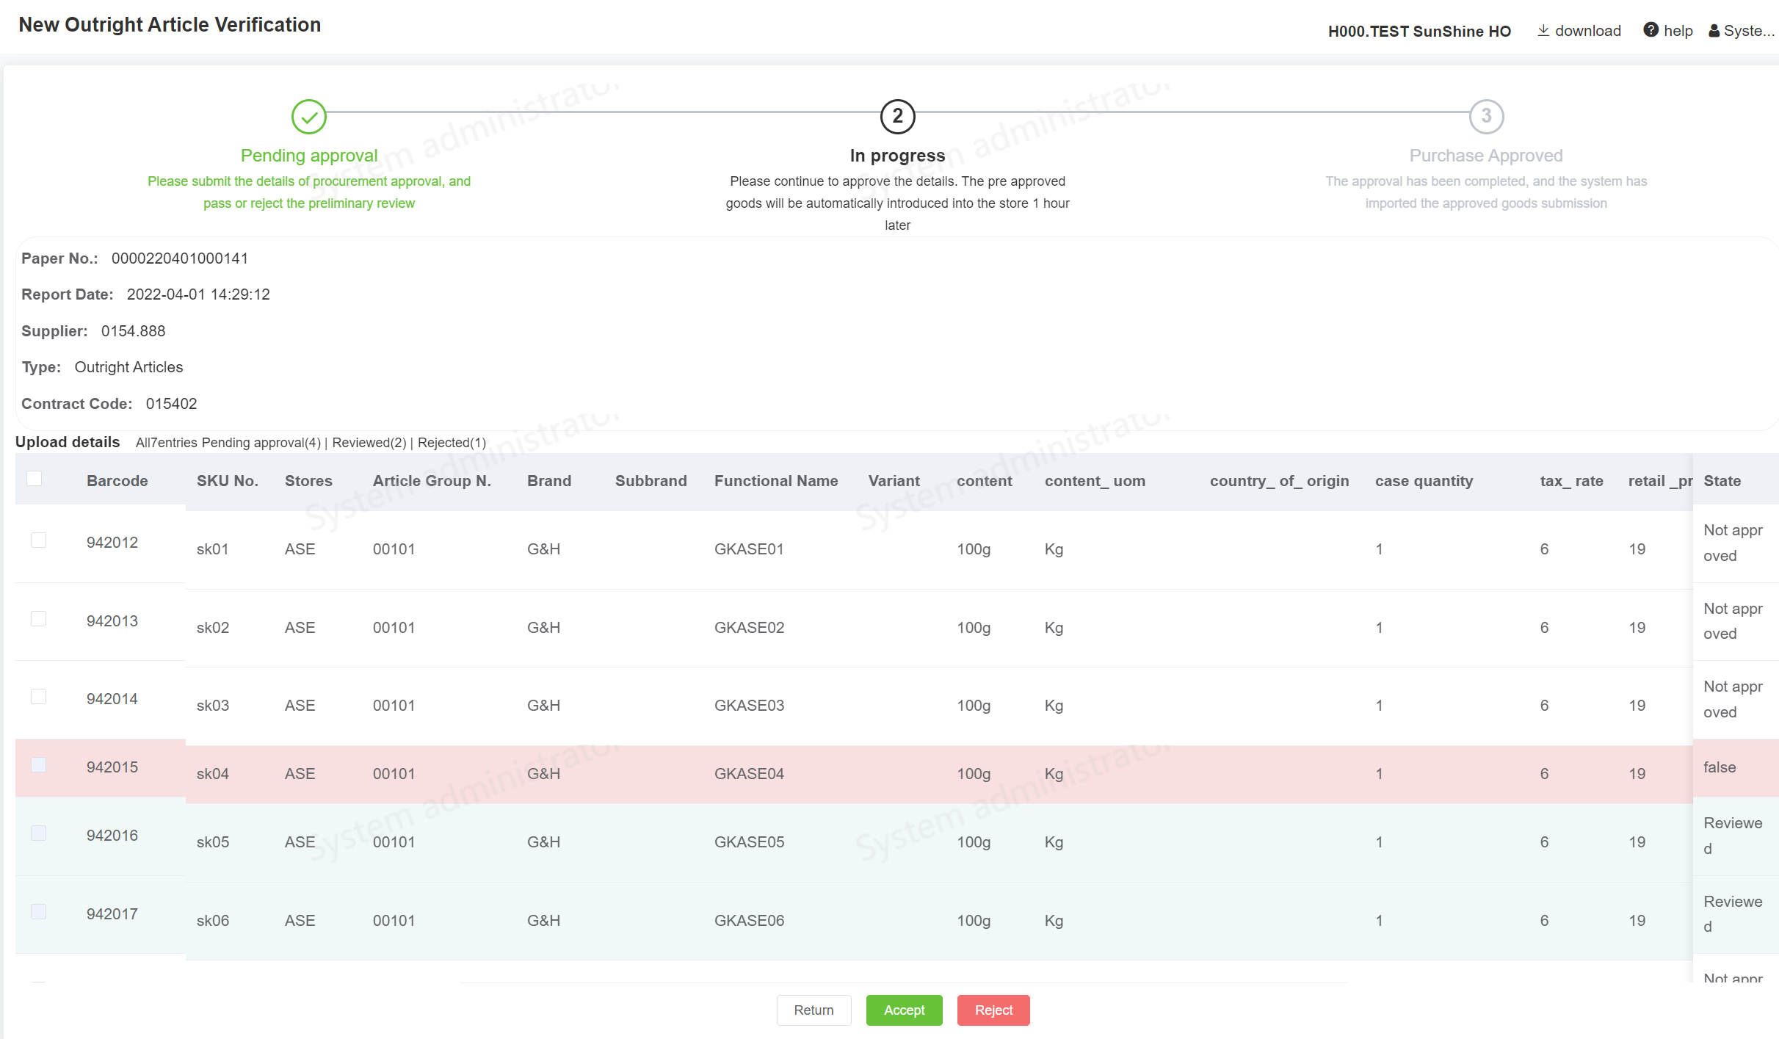
Task: Check the row for barcode 942012
Action: point(39,540)
